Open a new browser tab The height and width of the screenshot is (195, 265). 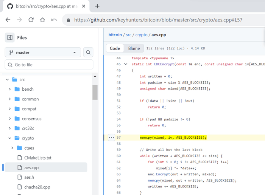coord(97,6)
